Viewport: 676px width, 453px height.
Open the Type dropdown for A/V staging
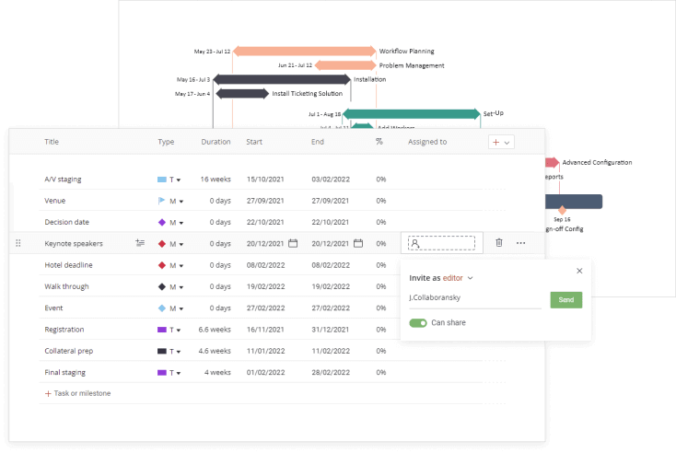coord(178,180)
